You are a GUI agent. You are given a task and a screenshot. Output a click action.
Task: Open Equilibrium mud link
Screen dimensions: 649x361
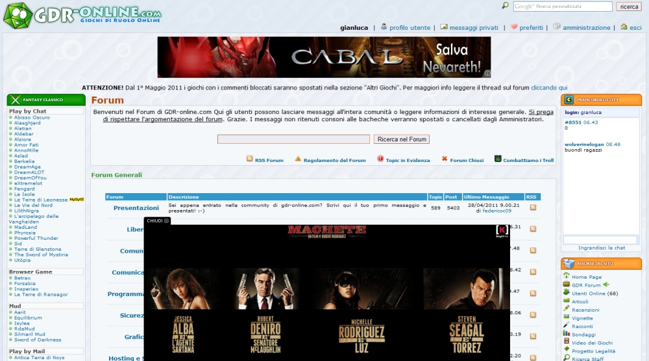28,318
